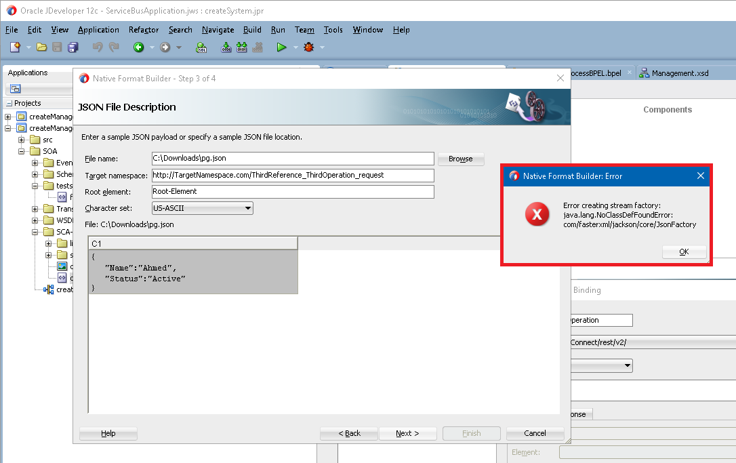The height and width of the screenshot is (463, 736).
Task: Expand the src folder tree node
Action: (22, 140)
